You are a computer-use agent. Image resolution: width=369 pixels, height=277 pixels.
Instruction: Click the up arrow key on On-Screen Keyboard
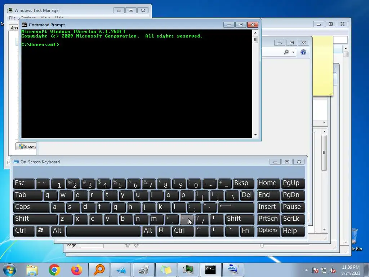(217, 219)
